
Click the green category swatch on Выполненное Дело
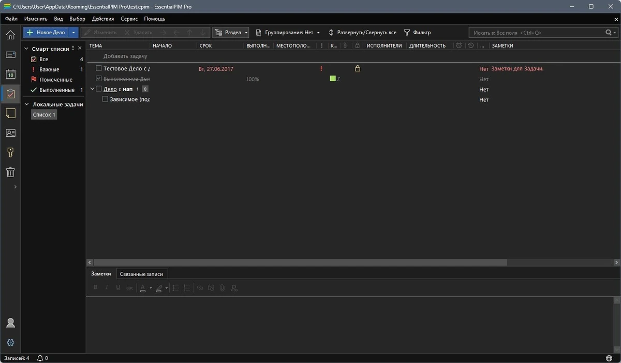[333, 79]
